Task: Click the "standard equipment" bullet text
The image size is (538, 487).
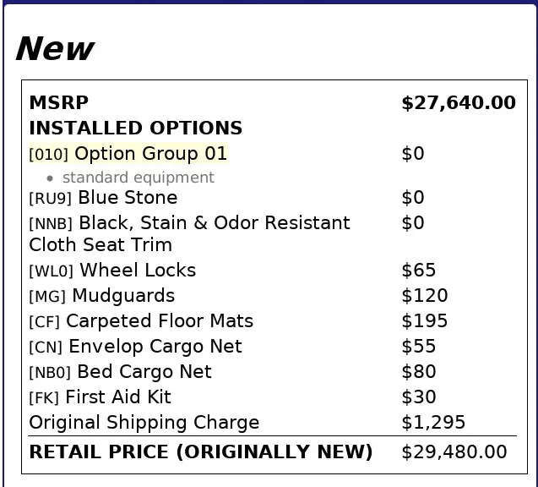Action: click(x=138, y=178)
